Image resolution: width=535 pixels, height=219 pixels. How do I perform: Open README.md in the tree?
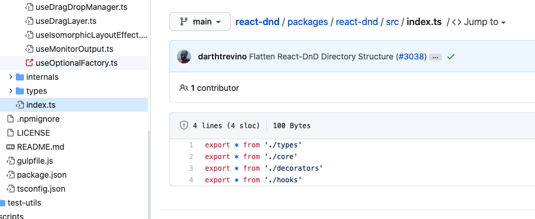point(41,147)
